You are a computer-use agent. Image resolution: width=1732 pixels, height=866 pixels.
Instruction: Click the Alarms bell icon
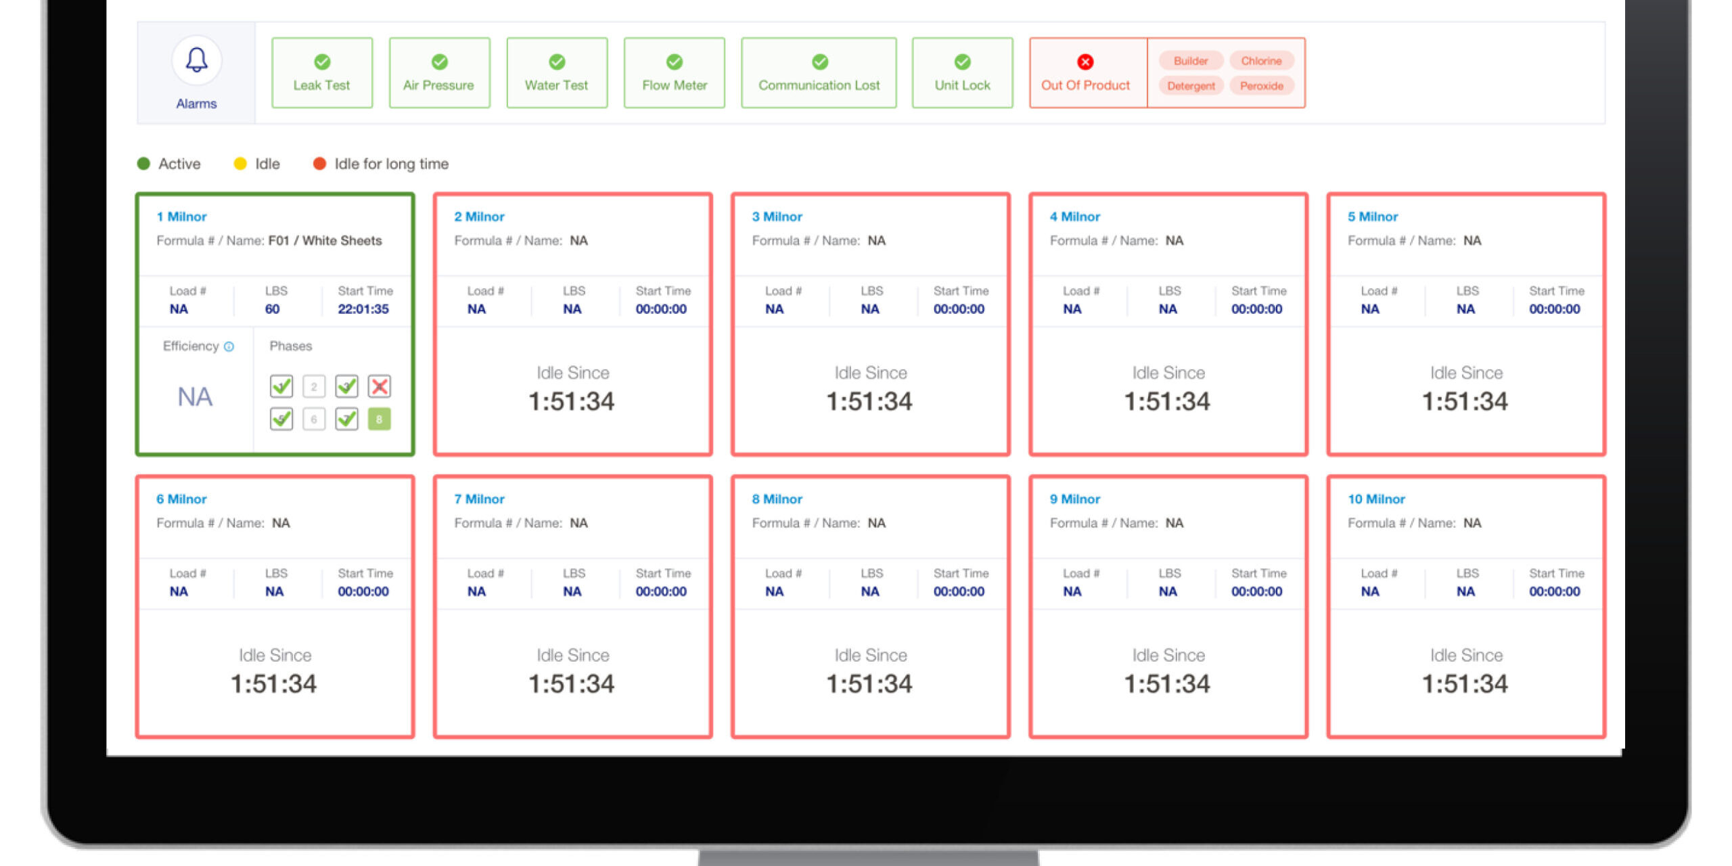196,60
